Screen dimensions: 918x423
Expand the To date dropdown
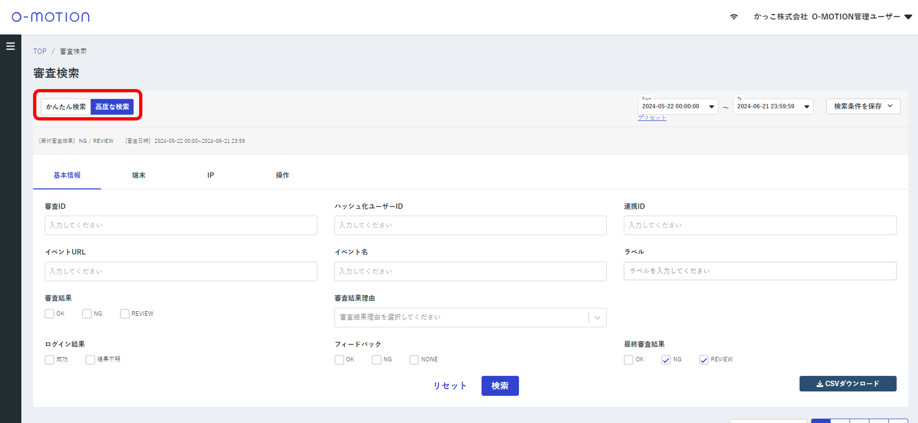pyautogui.click(x=806, y=106)
